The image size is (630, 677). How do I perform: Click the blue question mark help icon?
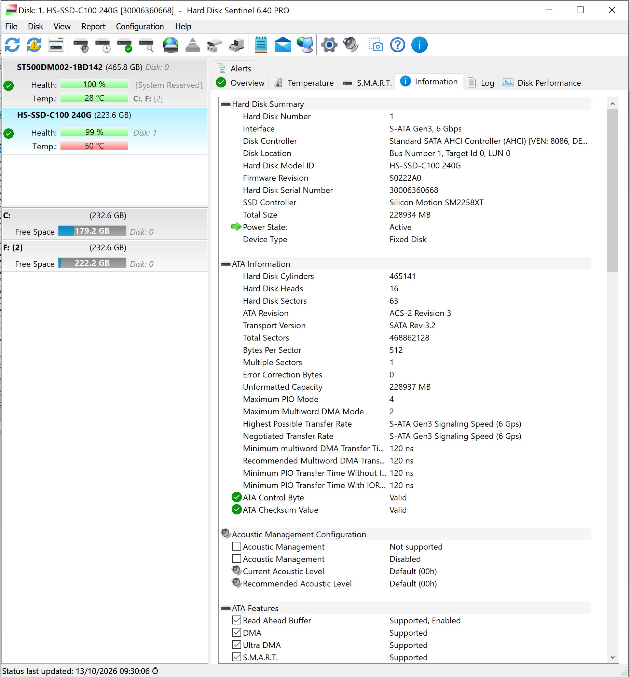tap(398, 45)
